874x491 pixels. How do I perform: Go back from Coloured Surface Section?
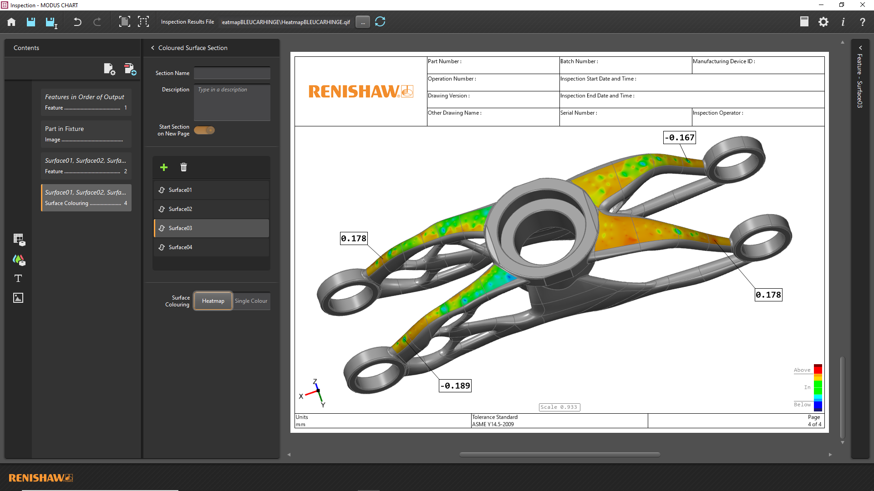[153, 48]
